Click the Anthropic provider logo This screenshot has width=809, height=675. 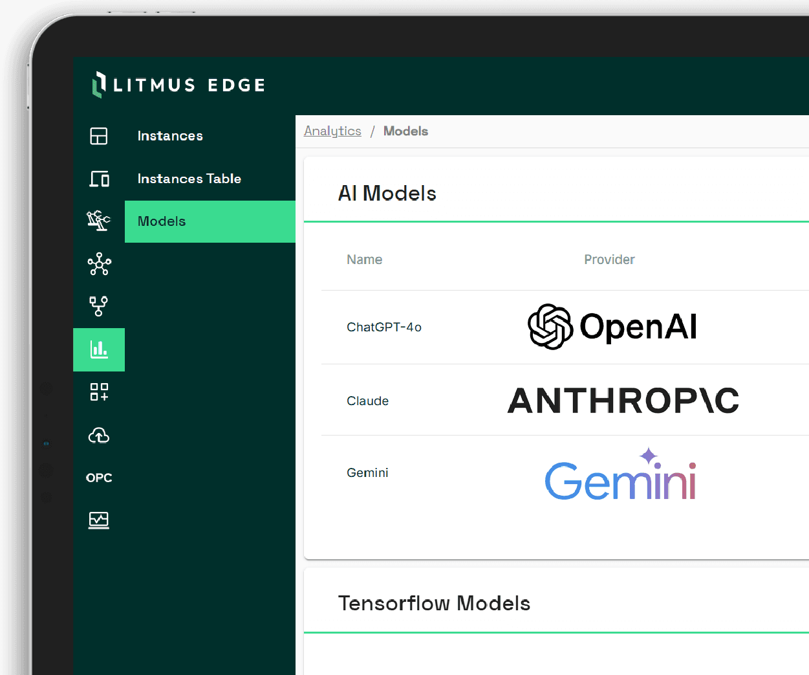pos(623,401)
